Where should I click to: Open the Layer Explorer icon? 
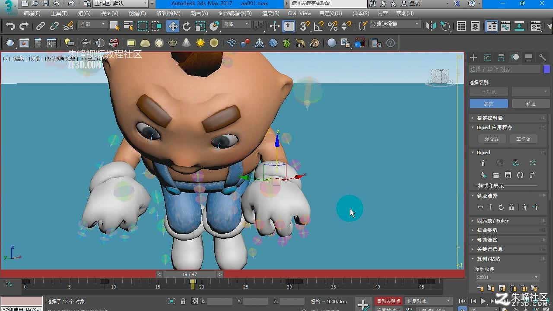tap(475, 26)
